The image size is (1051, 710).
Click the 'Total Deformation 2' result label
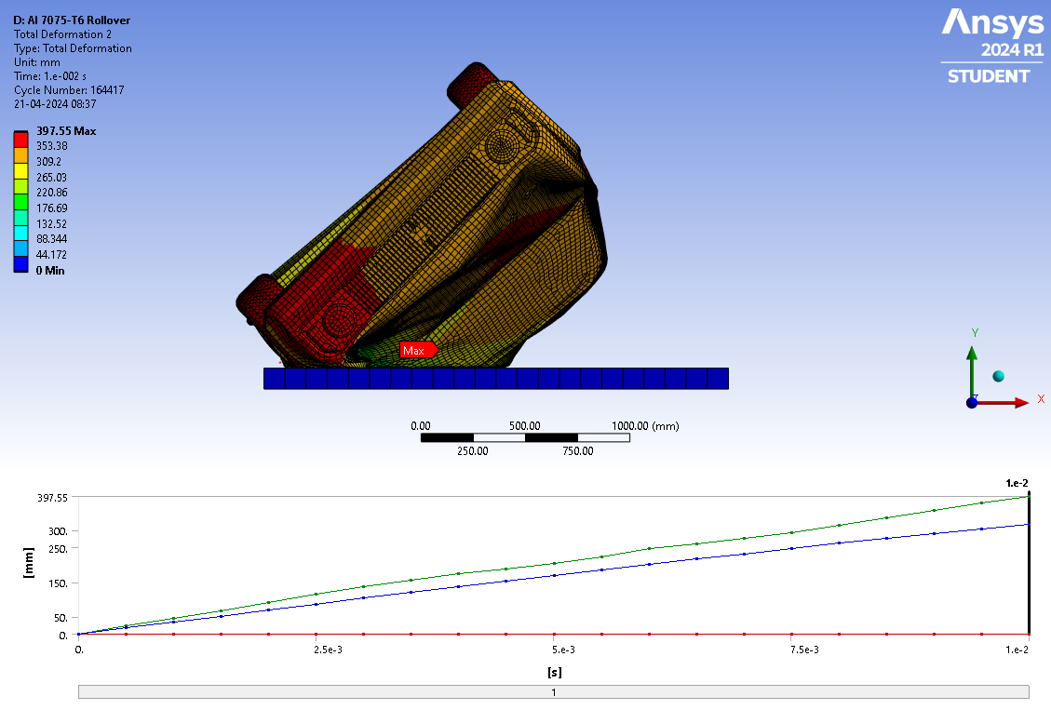tap(62, 34)
